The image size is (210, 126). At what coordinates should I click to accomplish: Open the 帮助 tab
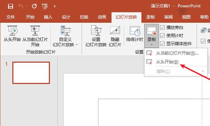(x=204, y=17)
